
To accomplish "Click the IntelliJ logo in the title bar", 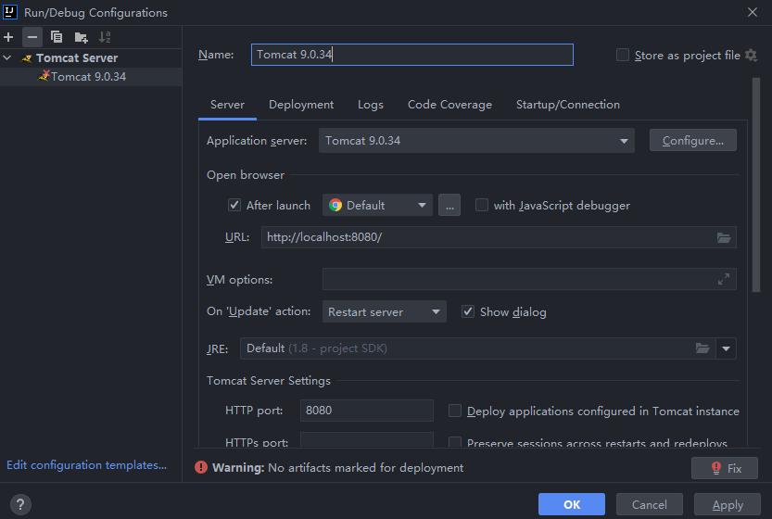I will click(x=10, y=12).
